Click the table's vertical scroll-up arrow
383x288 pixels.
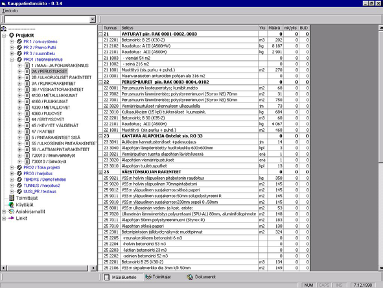click(381, 27)
